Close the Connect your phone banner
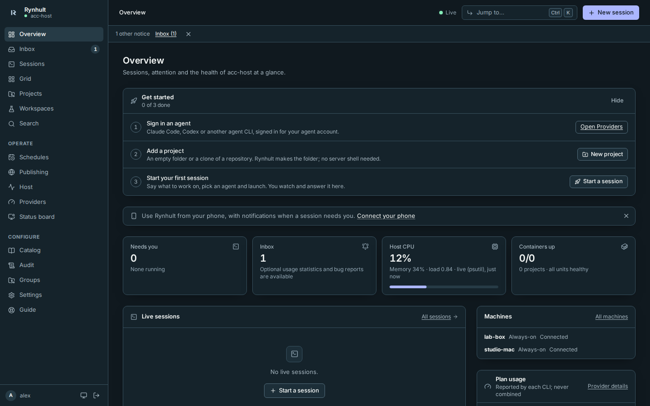 626,216
